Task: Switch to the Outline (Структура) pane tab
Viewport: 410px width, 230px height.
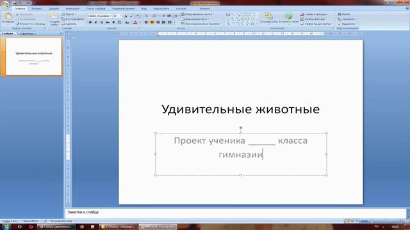Action: click(x=26, y=33)
